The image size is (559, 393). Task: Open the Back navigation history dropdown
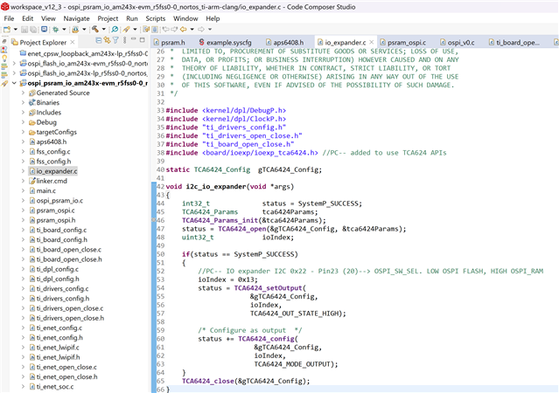(192, 29)
